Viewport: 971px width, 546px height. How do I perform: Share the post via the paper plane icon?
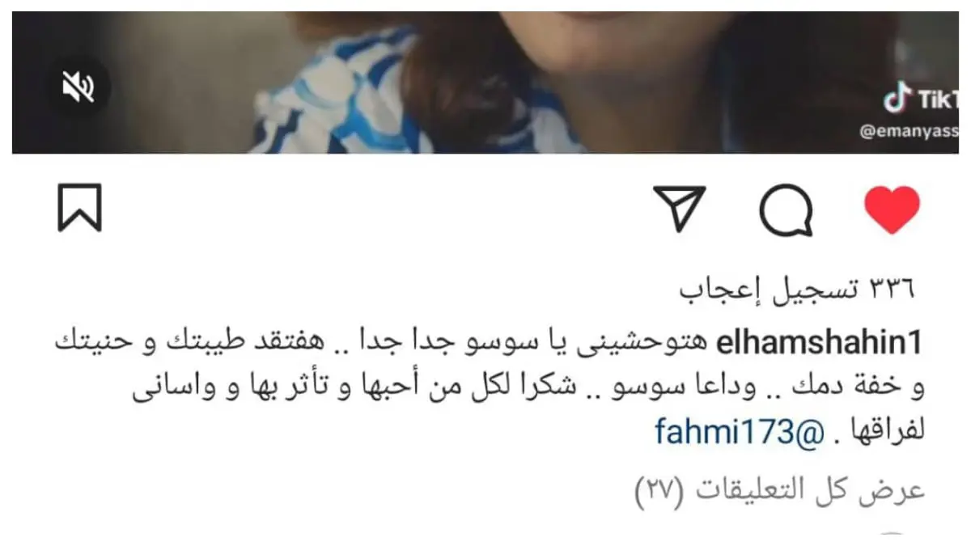coord(680,208)
